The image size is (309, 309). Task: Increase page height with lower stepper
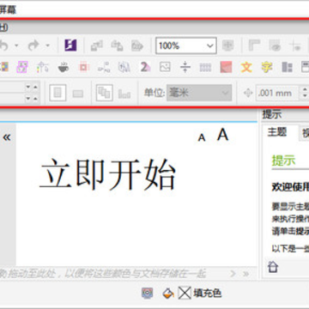pos(35,99)
